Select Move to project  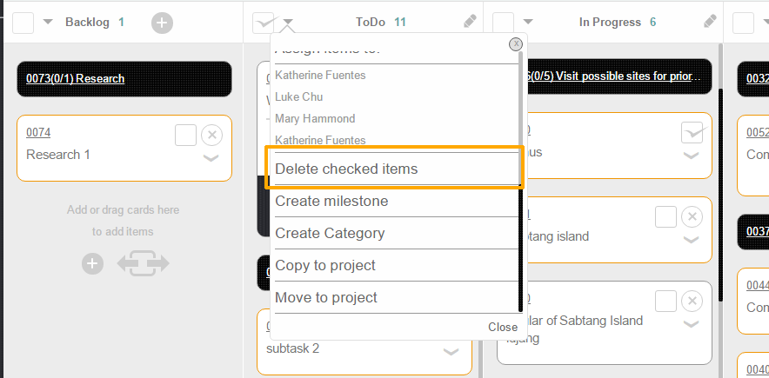pyautogui.click(x=395, y=298)
